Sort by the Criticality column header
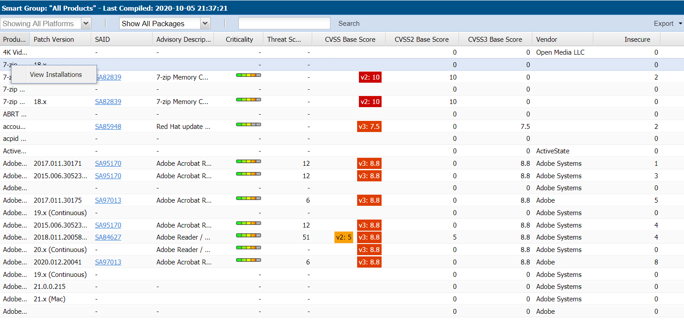684x320 pixels. 239,40
